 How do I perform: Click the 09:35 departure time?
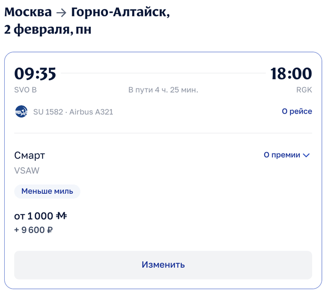point(35,74)
